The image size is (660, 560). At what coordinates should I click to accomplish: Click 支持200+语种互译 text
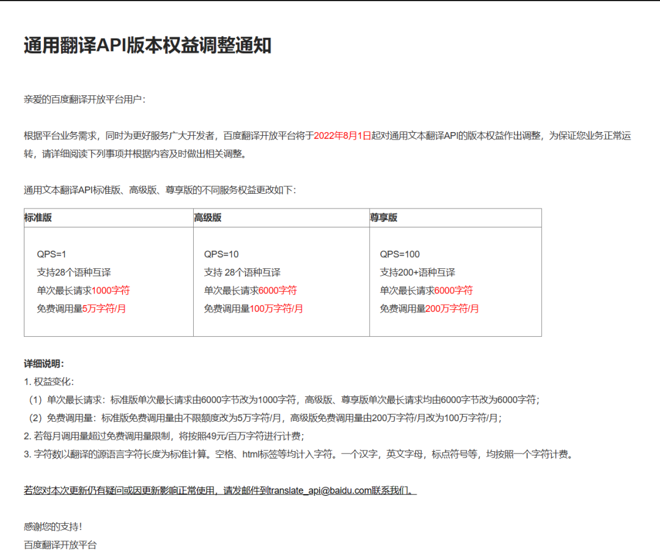(417, 273)
